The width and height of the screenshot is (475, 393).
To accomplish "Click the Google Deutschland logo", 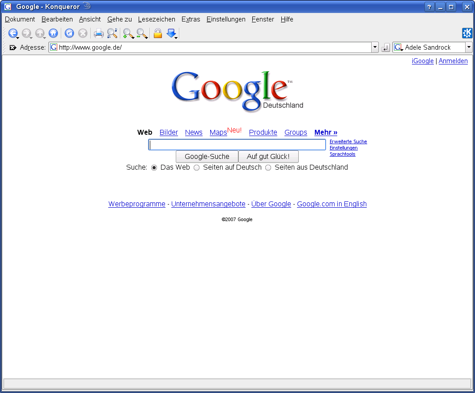I will click(237, 91).
